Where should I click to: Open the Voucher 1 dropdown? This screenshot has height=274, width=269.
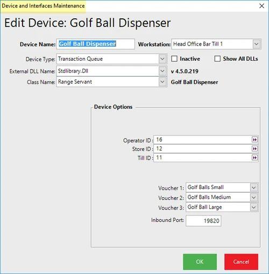click(253, 188)
